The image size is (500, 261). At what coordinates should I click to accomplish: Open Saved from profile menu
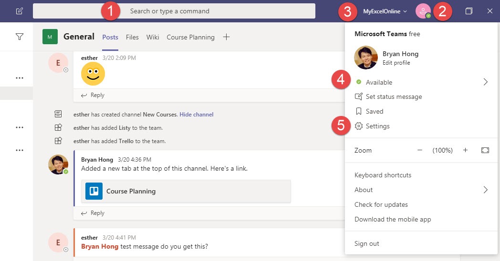[375, 111]
